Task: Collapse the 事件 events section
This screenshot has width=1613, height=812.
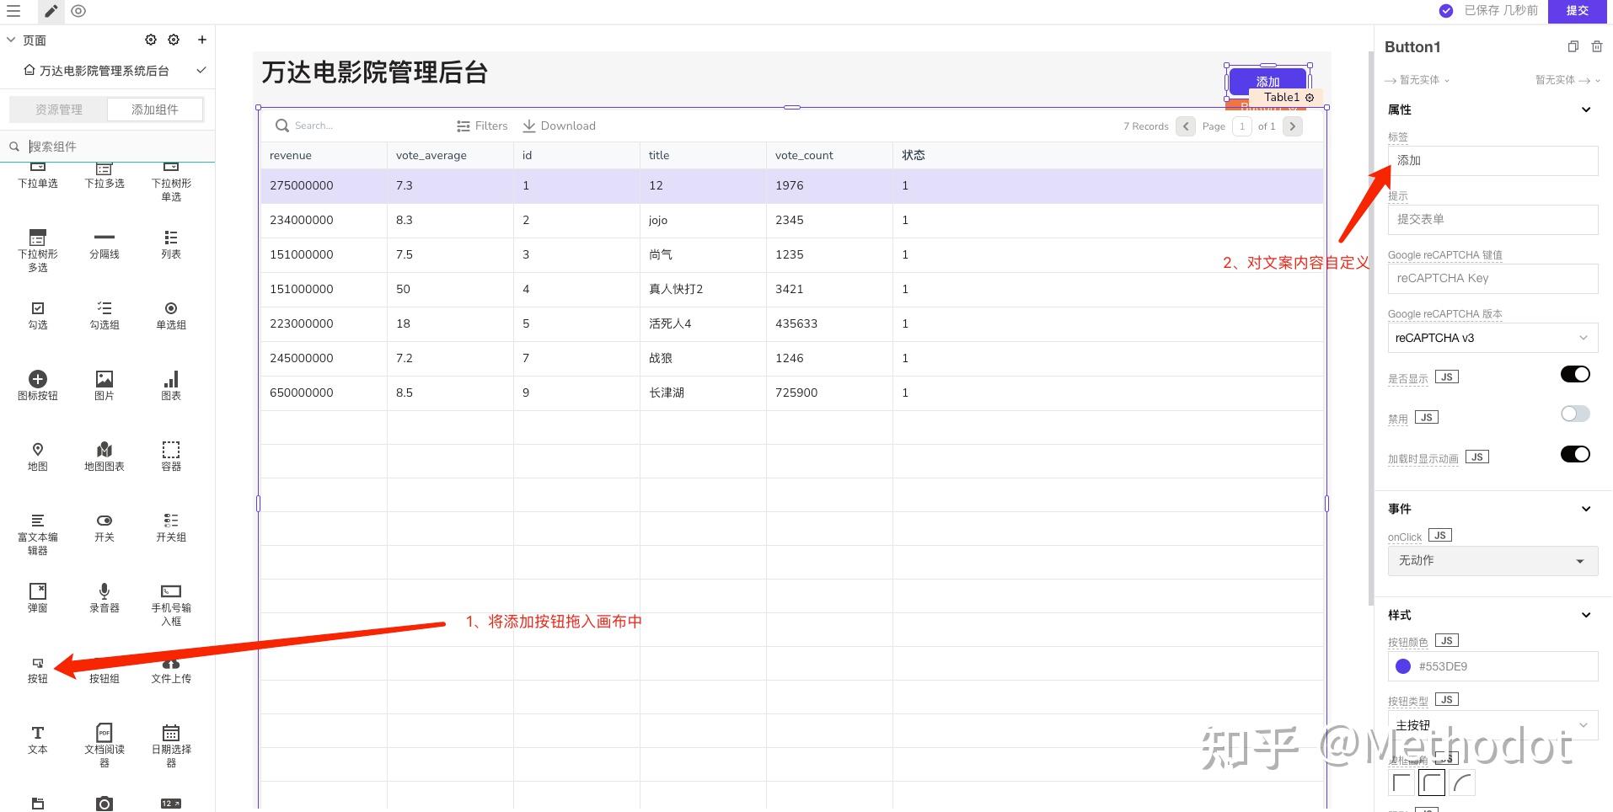Action: pyautogui.click(x=1586, y=509)
